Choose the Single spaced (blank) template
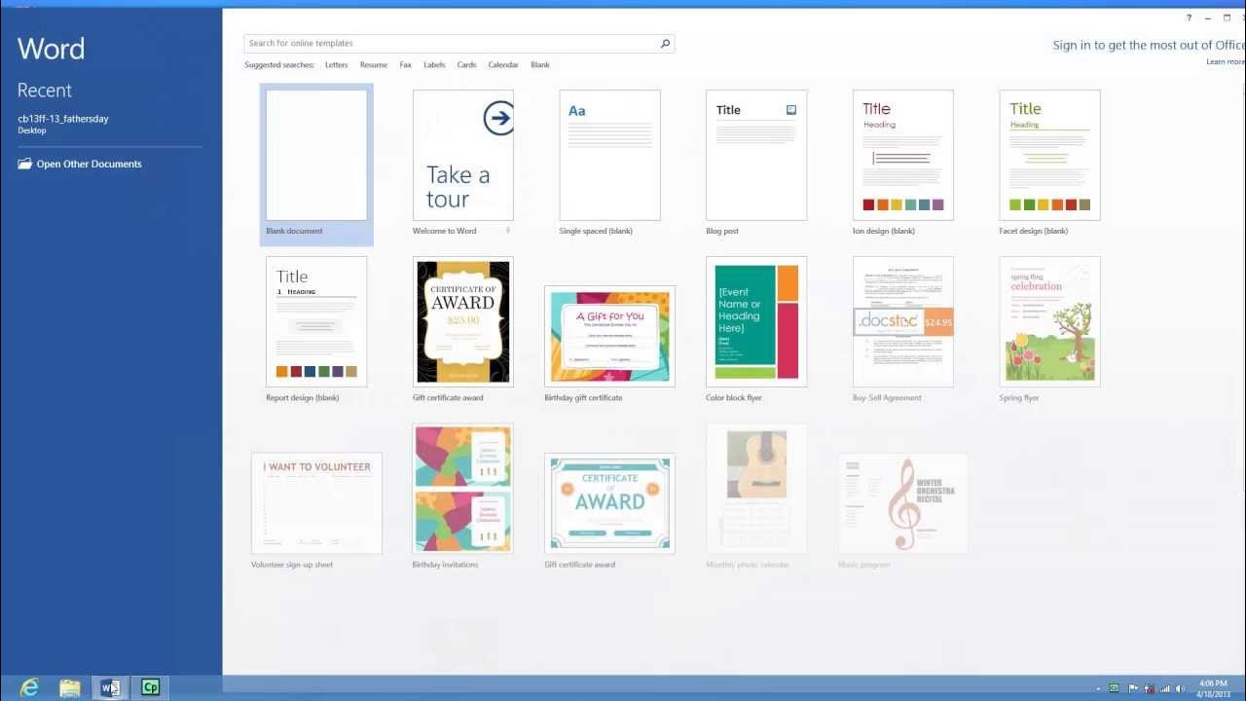Viewport: 1246px width, 701px height. (x=609, y=163)
